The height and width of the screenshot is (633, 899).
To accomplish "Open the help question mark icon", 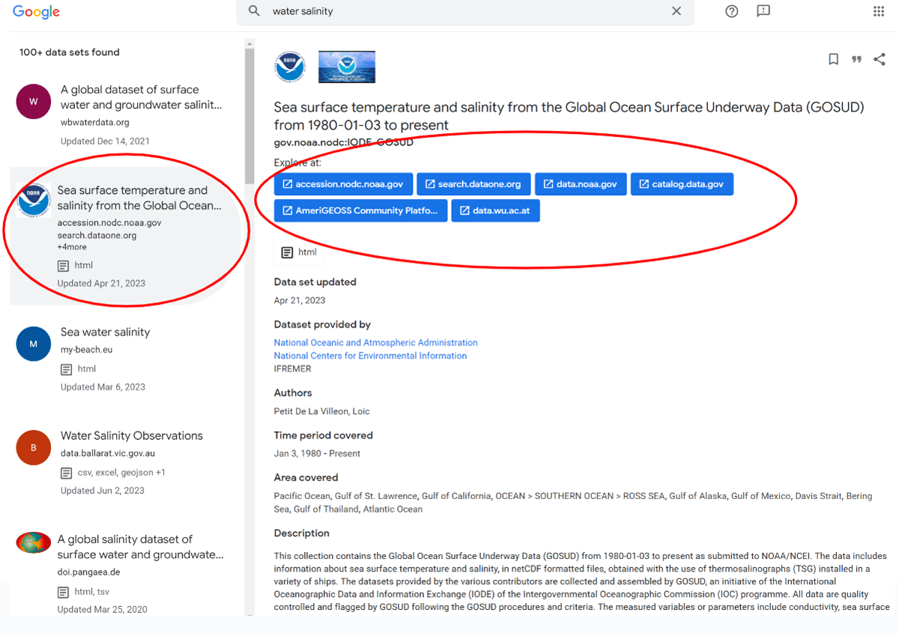I will click(732, 11).
